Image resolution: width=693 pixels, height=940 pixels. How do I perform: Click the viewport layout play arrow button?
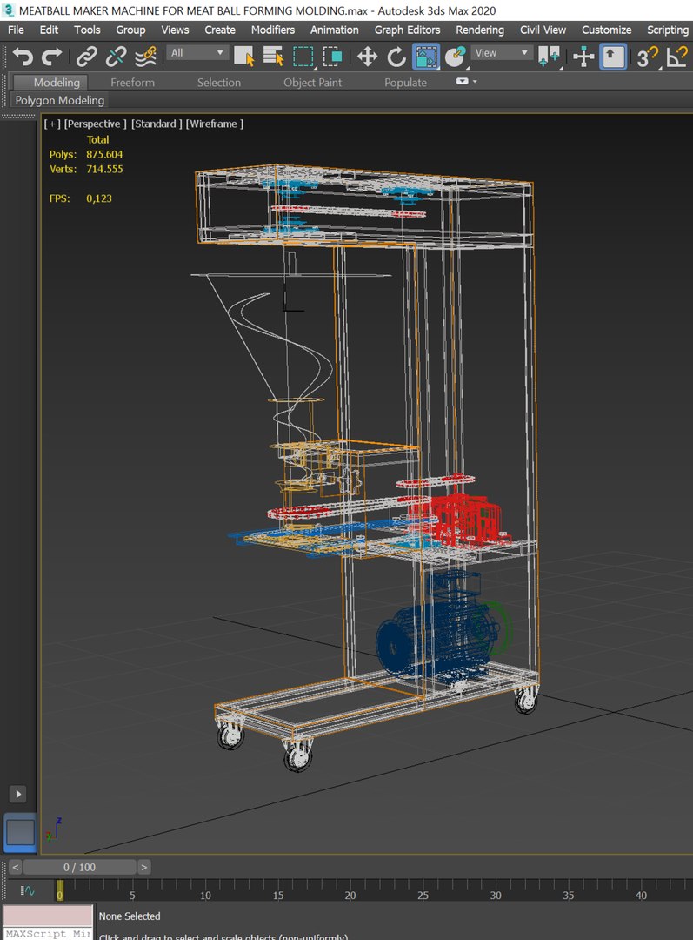[18, 794]
